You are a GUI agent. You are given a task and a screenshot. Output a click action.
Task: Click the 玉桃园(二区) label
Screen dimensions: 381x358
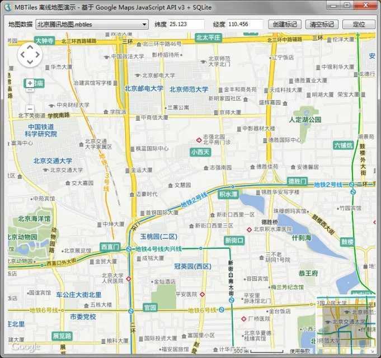(159, 237)
